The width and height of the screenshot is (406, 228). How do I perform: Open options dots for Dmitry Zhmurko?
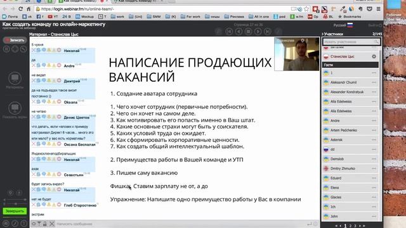tap(374, 168)
